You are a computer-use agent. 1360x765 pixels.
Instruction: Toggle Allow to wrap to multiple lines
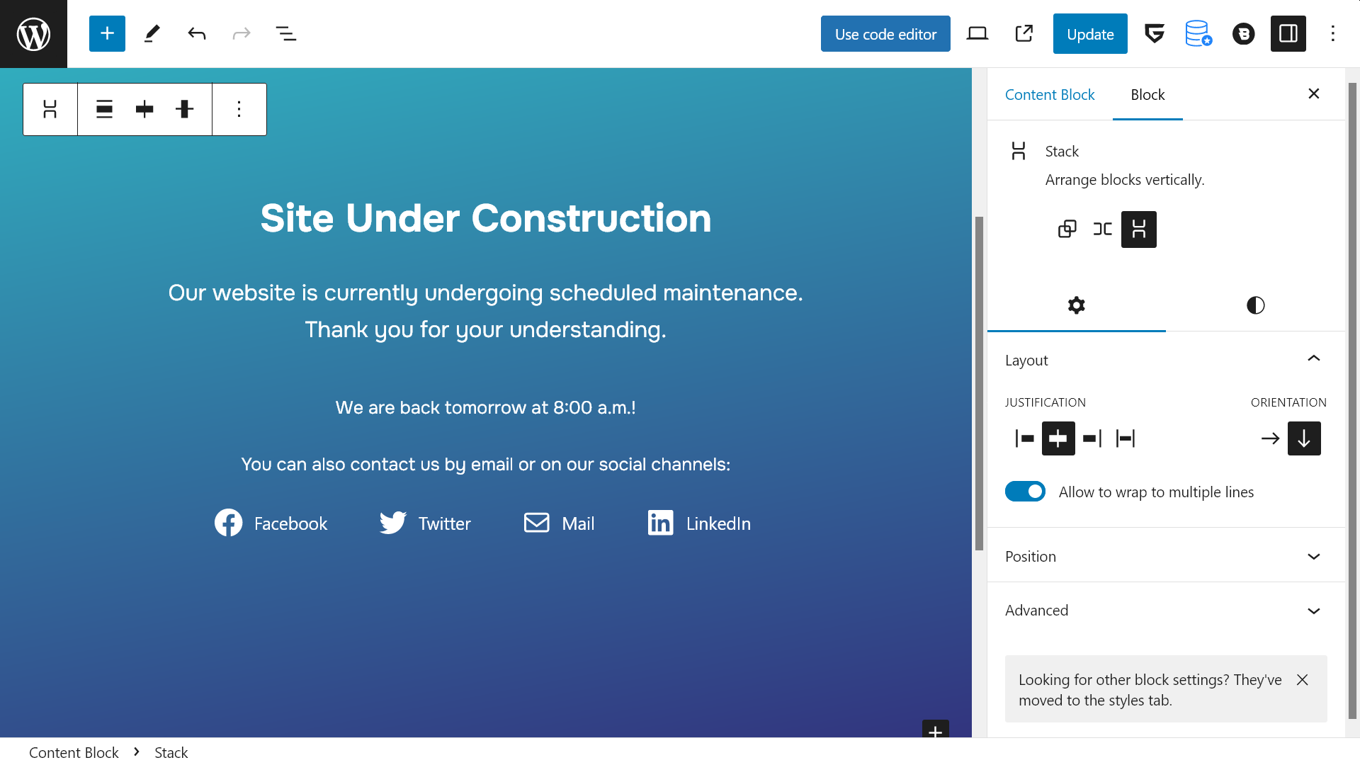coord(1025,490)
